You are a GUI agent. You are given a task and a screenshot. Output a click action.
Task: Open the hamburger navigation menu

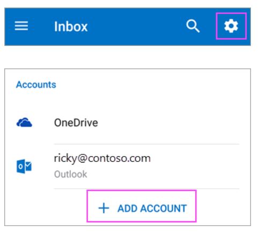pos(21,26)
